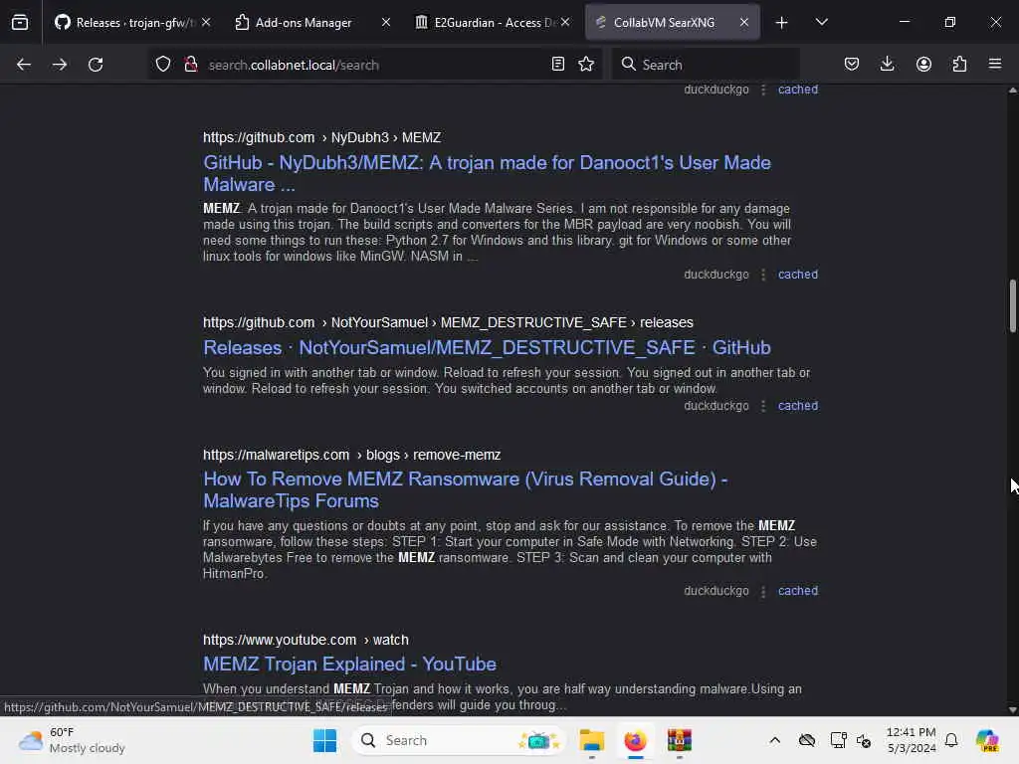1019x764 pixels.
Task: Toggle reader view icon
Action: [557, 64]
